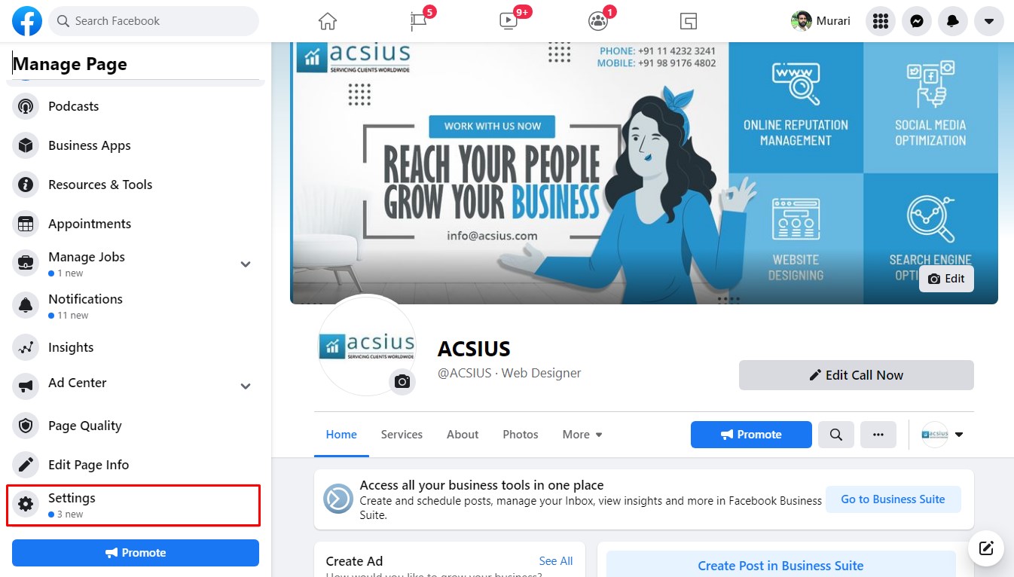Click the Go to Business Suite button

pos(893,499)
